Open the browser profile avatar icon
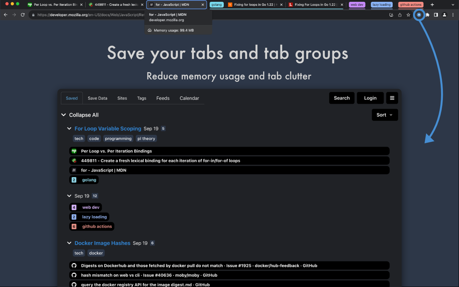This screenshot has width=459, height=287. 444,15
